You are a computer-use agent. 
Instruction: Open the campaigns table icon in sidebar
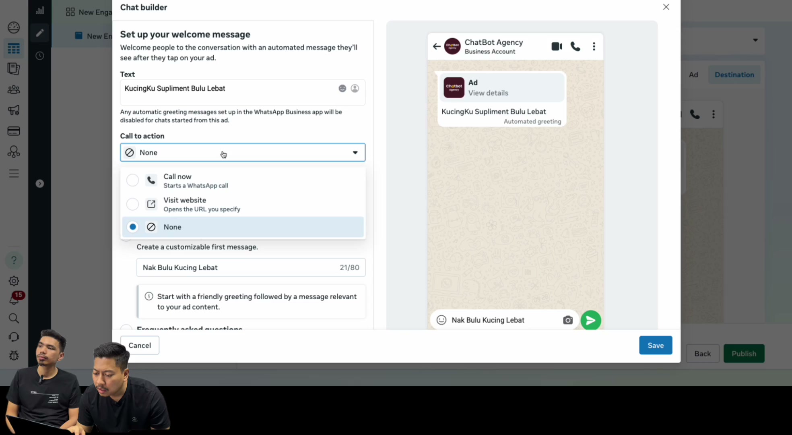[x=14, y=49]
